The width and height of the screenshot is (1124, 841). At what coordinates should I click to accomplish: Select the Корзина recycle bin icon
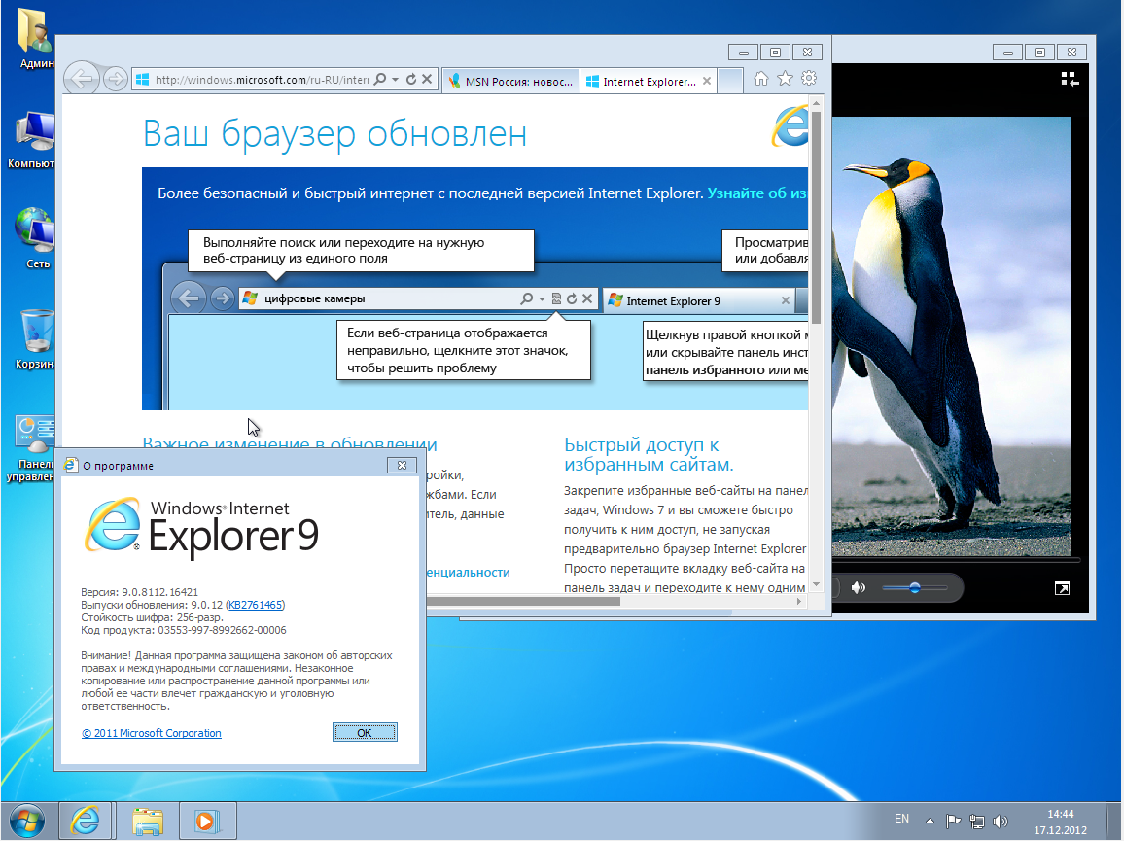click(x=35, y=339)
